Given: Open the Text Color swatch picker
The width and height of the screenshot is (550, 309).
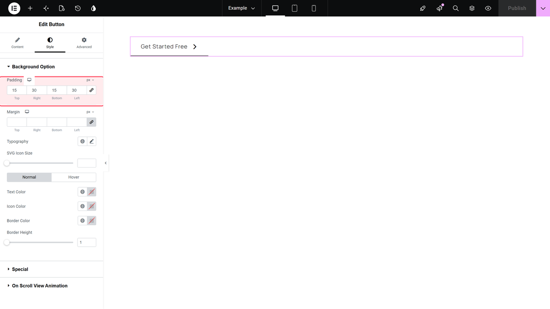Looking at the screenshot, I should point(92,192).
